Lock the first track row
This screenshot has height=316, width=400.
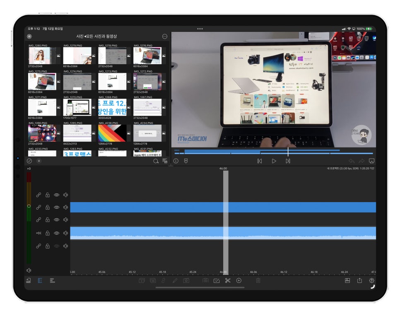point(48,195)
